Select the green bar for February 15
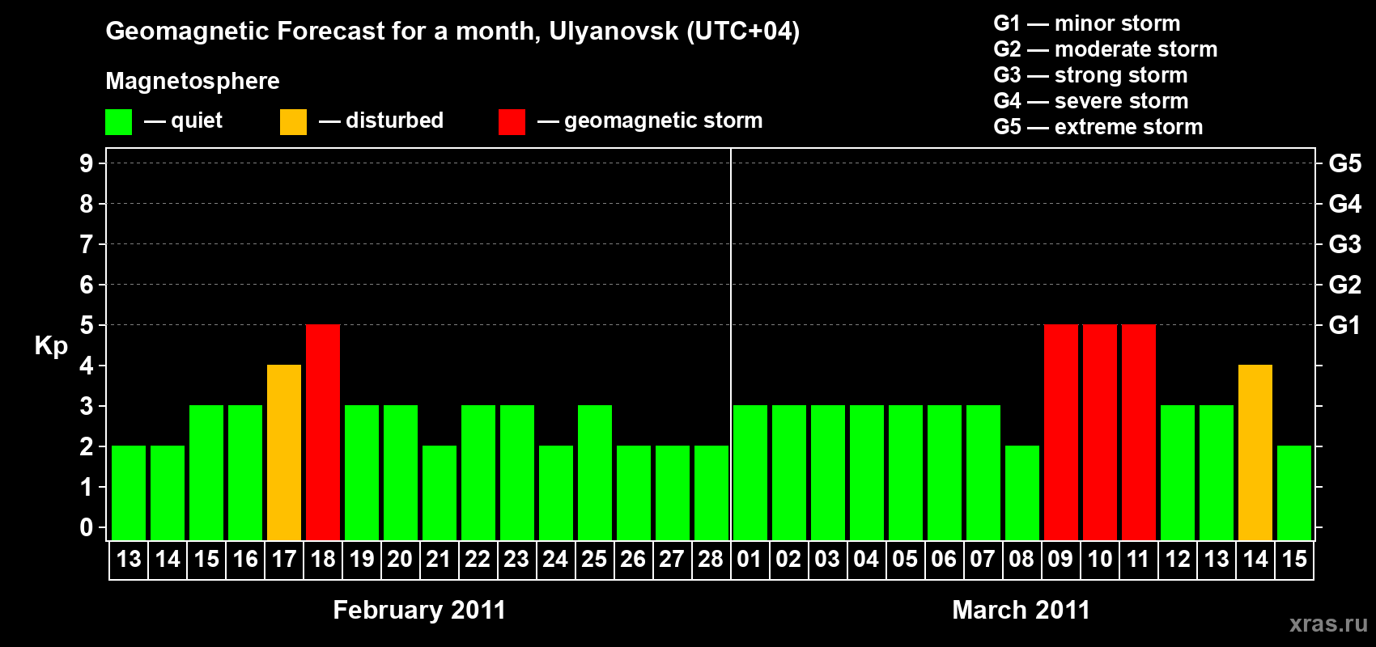1376x647 pixels. (206, 473)
